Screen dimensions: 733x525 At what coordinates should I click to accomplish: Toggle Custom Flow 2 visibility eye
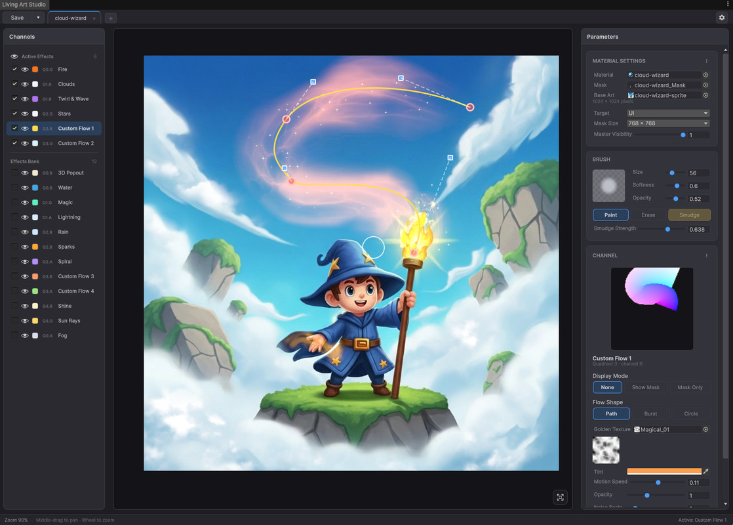click(x=25, y=143)
